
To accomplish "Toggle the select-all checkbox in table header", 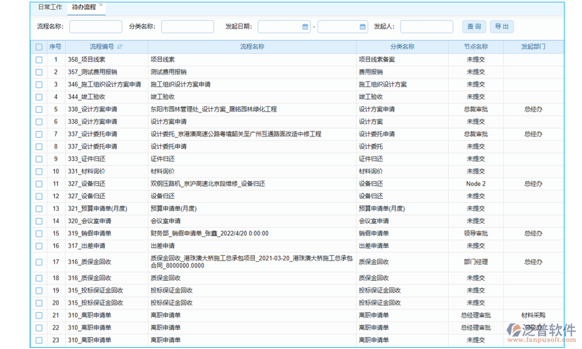I will point(39,47).
